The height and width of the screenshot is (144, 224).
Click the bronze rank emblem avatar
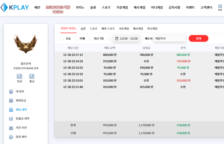click(x=25, y=44)
